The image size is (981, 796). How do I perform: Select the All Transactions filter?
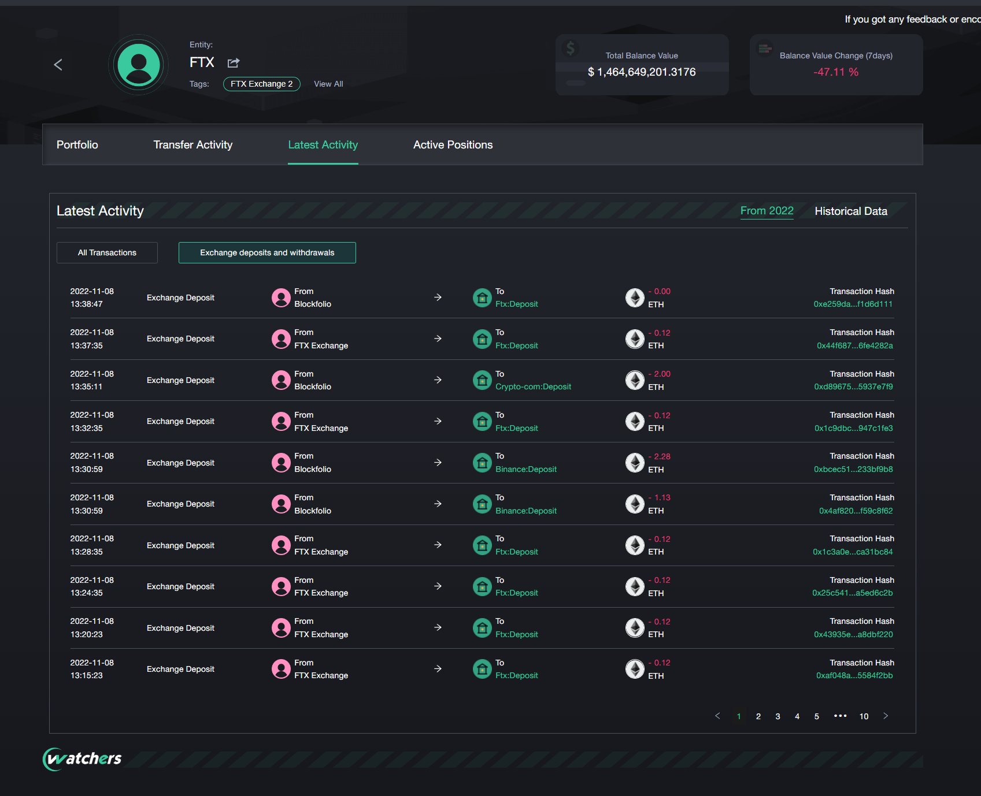tap(107, 252)
